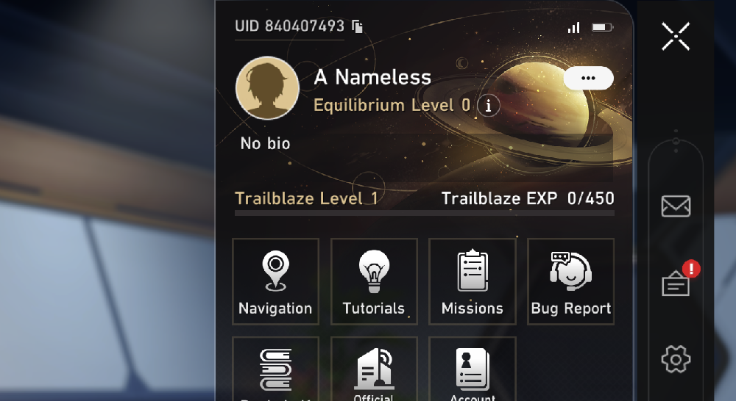Edit the No bio text
736x401 pixels.
coord(265,143)
